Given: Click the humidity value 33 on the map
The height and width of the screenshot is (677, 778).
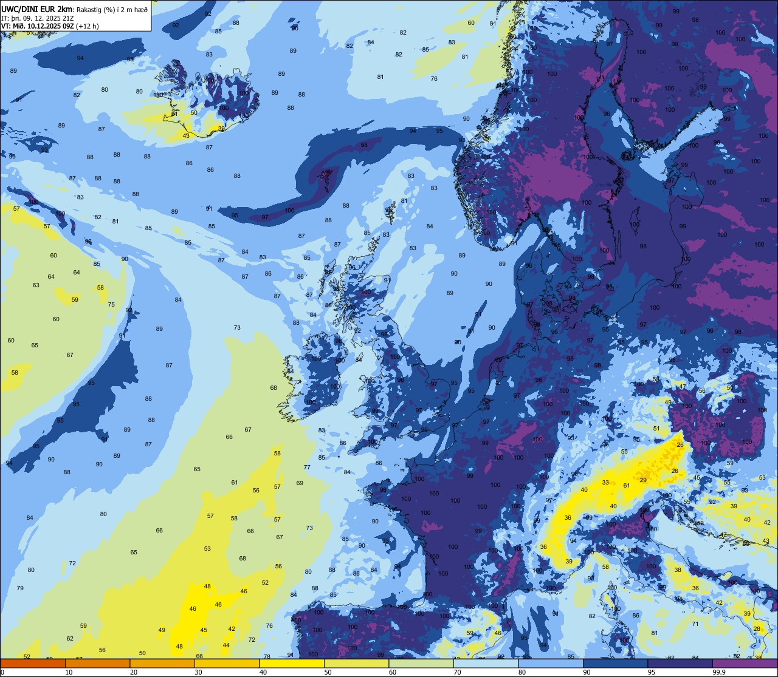Looking at the screenshot, I should click(605, 483).
